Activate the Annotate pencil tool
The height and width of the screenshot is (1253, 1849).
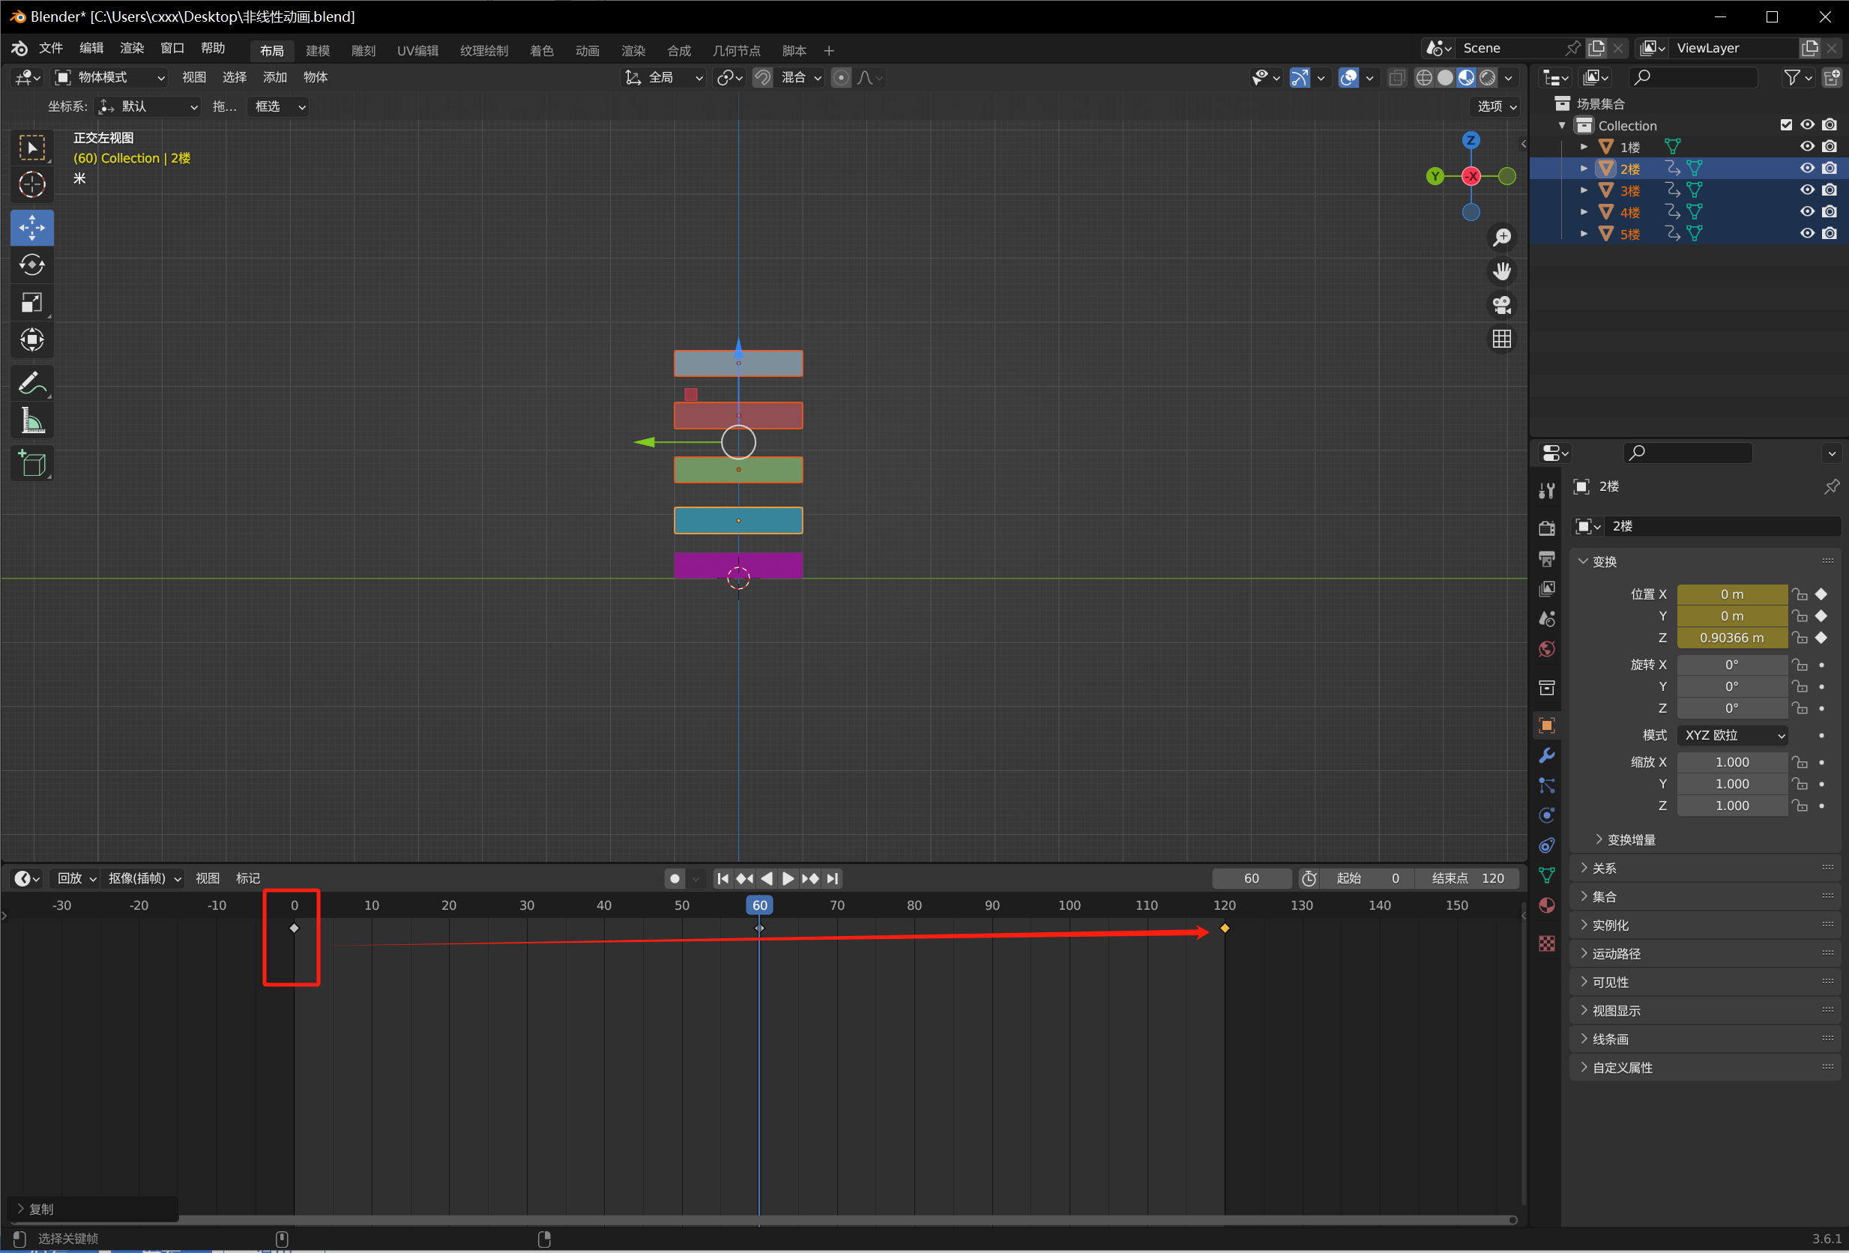pos(31,384)
